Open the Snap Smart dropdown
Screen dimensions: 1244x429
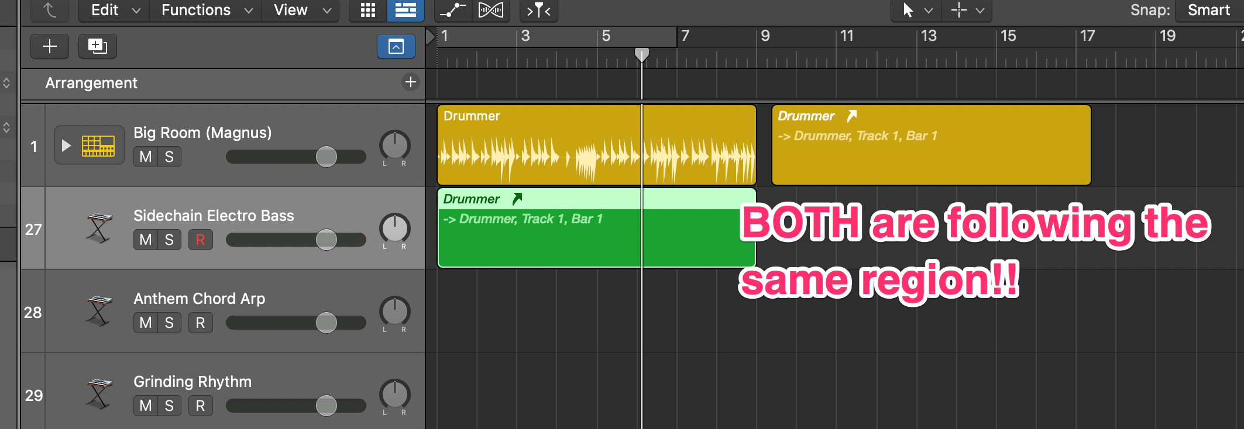click(x=1209, y=10)
